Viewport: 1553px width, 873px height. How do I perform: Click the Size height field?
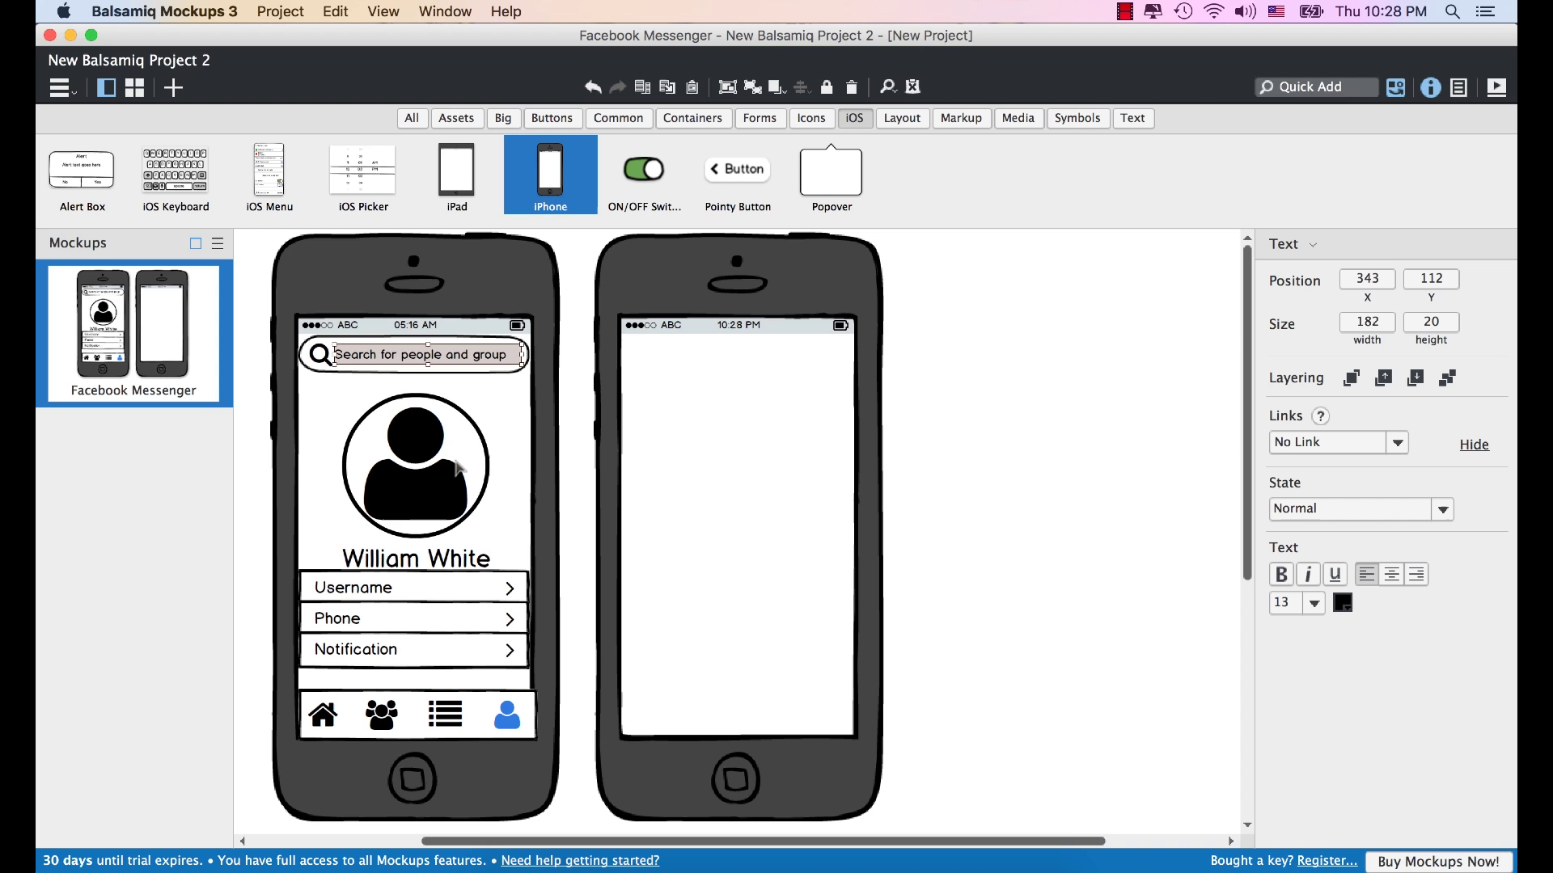pos(1431,322)
